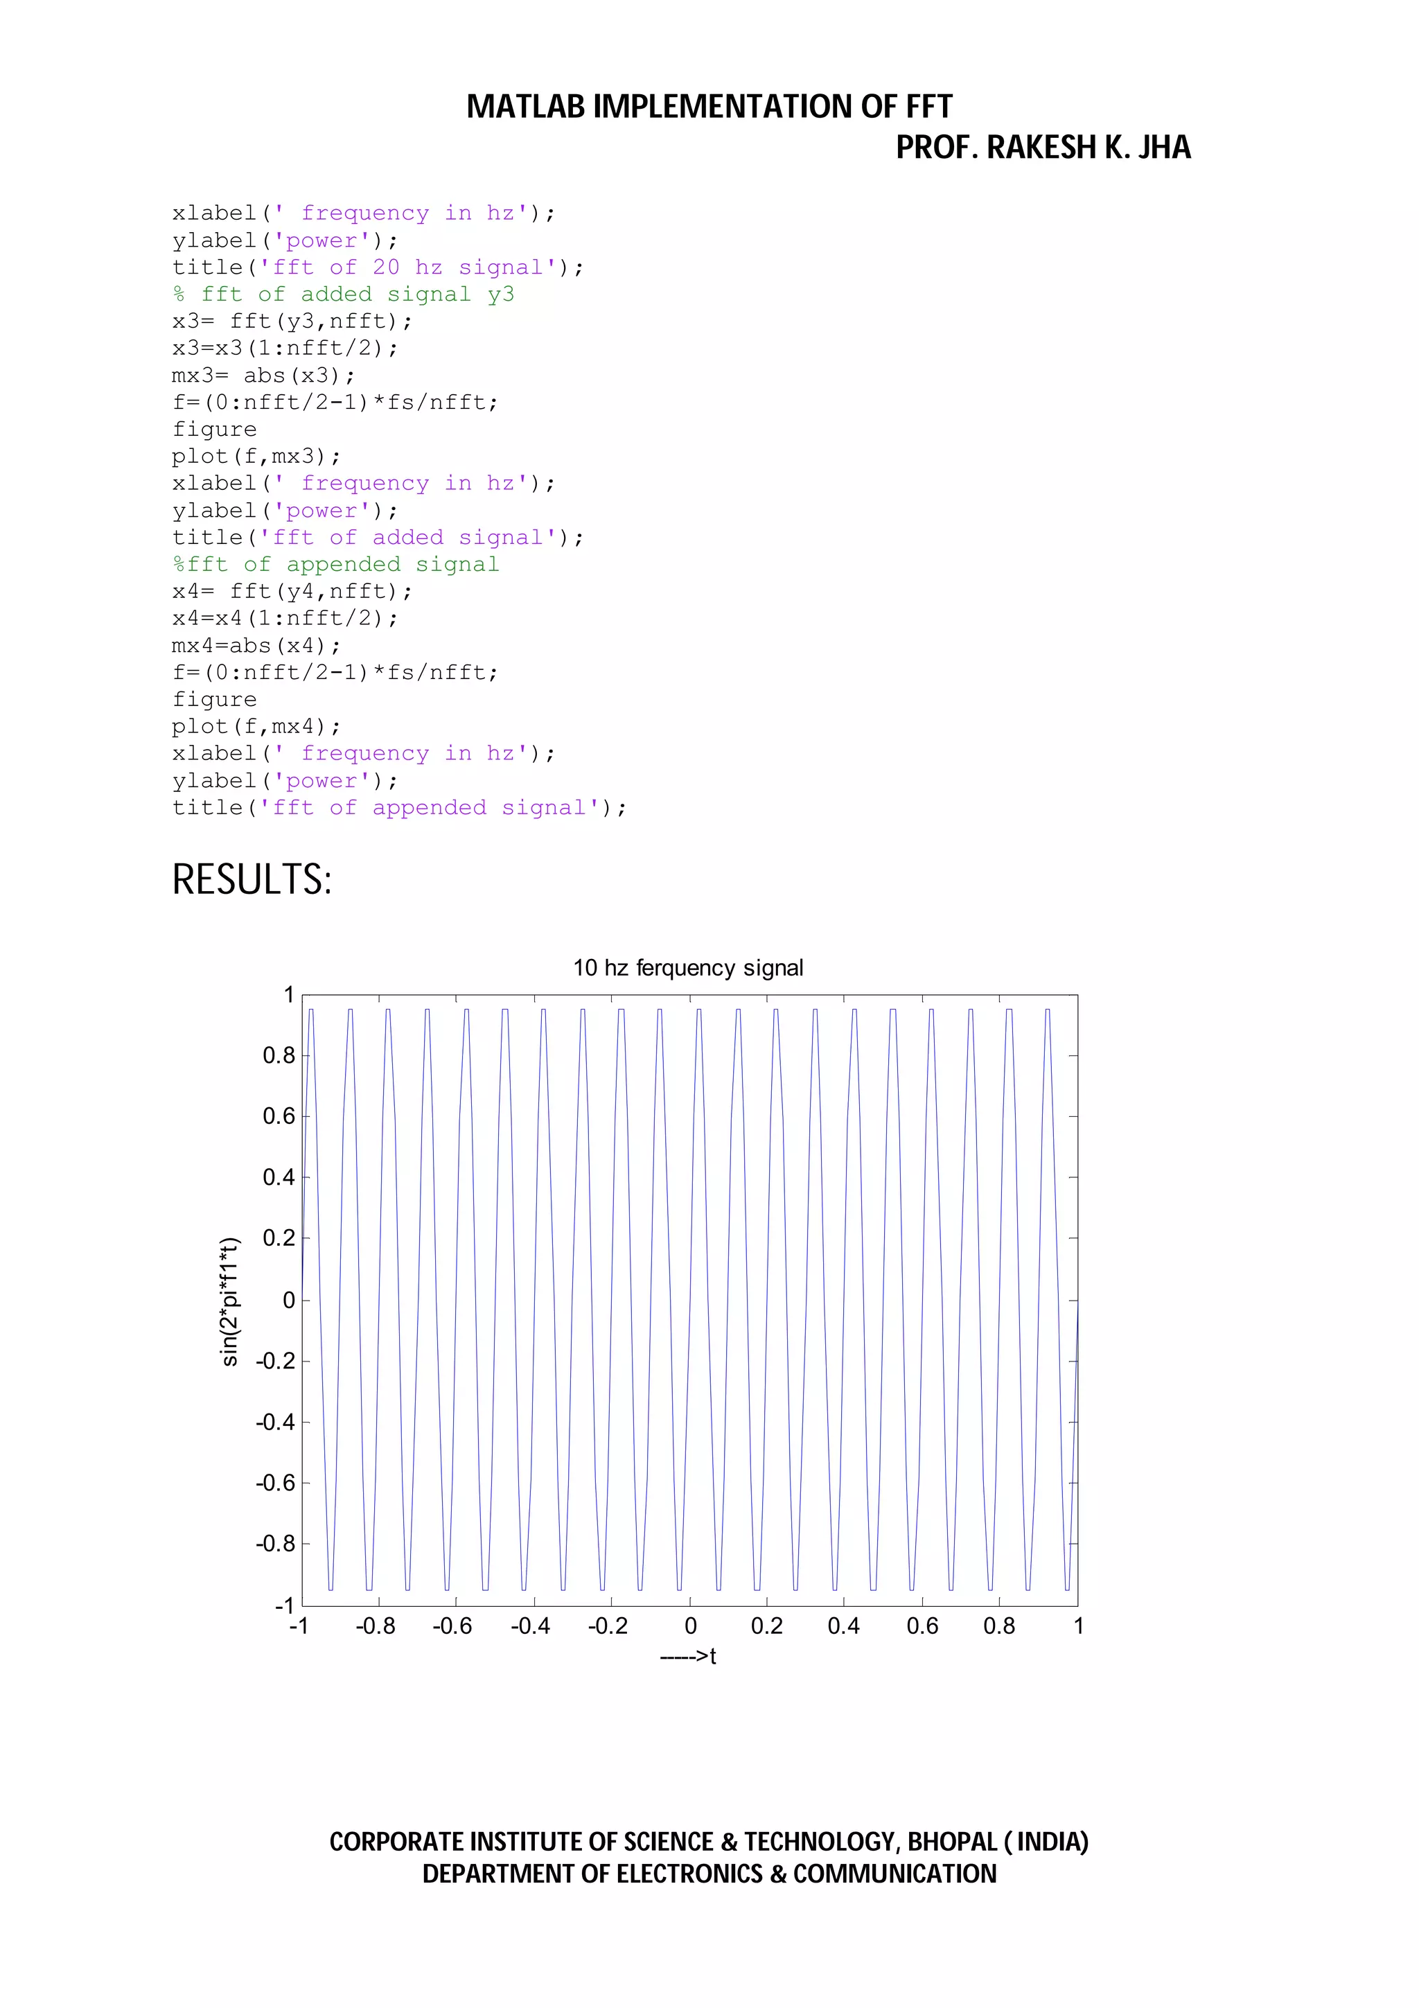The width and height of the screenshot is (1419, 2008).
Task: Click the 'DEPARTMENT OF ELECTRONICS & COMMUNICATION' footer line
Action: tap(708, 1874)
